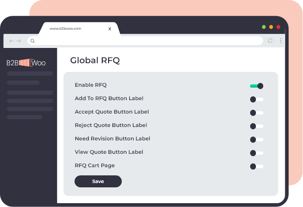Click the Enable RFQ label text
The width and height of the screenshot is (303, 207).
[91, 85]
